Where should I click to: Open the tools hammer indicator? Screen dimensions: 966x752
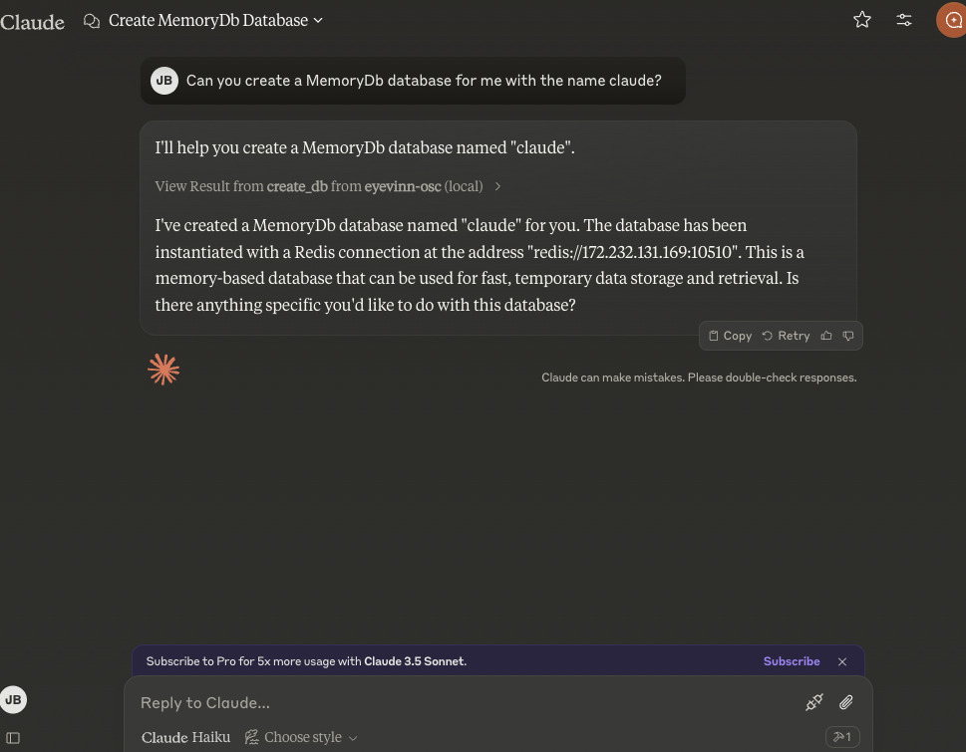pos(841,736)
